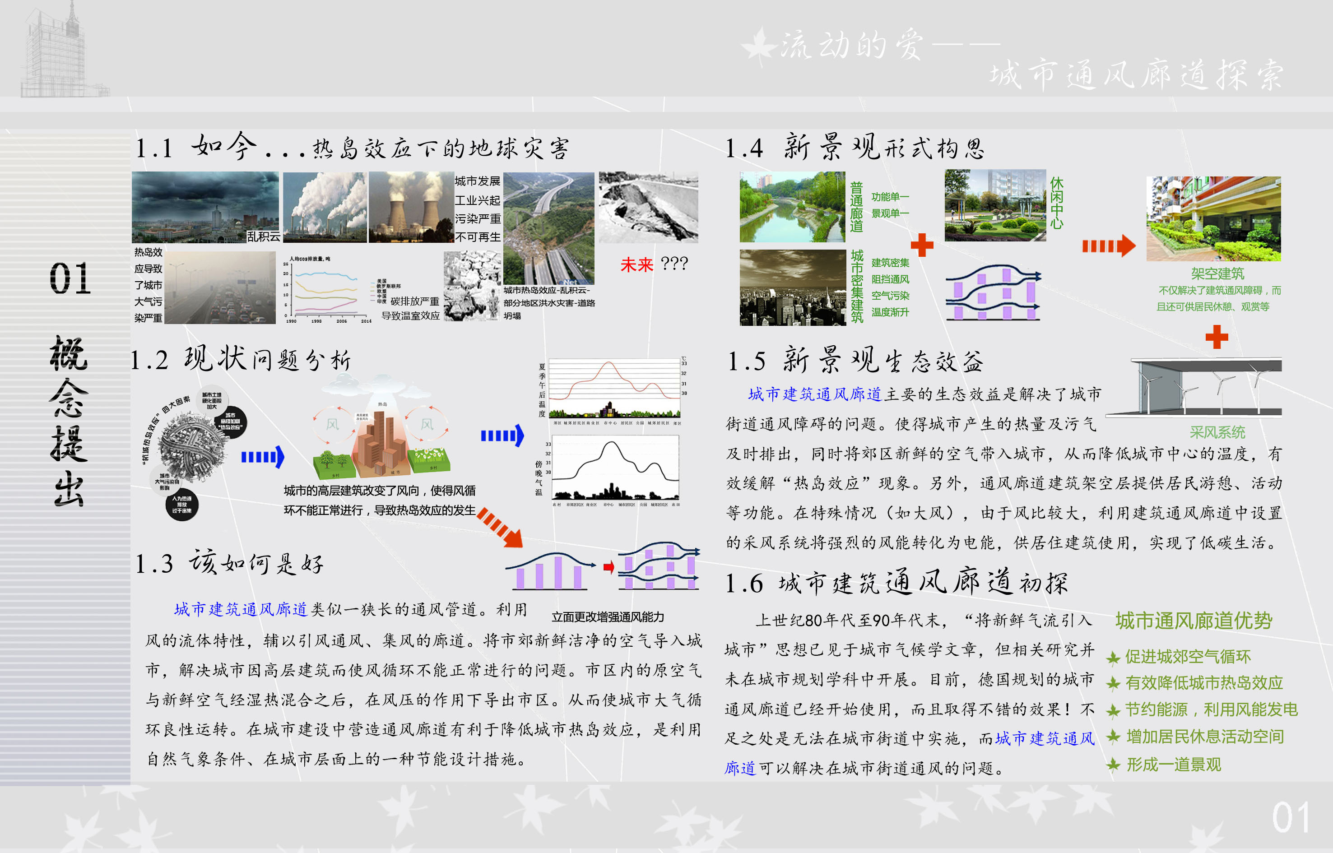
Task: Click the garden photo next to 休闲中心
Action: [x=995, y=205]
